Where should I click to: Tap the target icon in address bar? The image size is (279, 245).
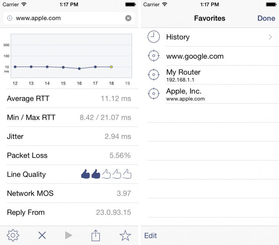click(10, 18)
